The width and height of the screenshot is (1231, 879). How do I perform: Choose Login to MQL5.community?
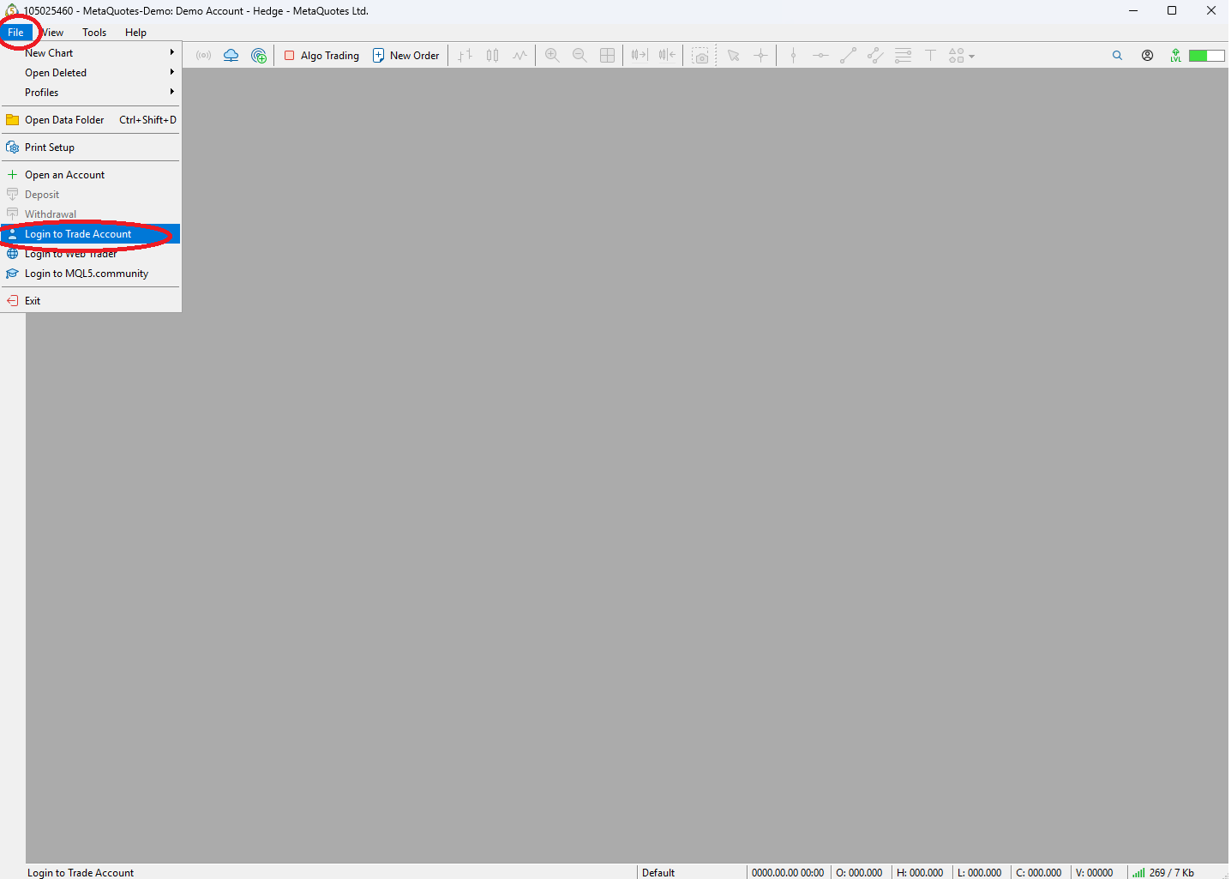tap(91, 274)
